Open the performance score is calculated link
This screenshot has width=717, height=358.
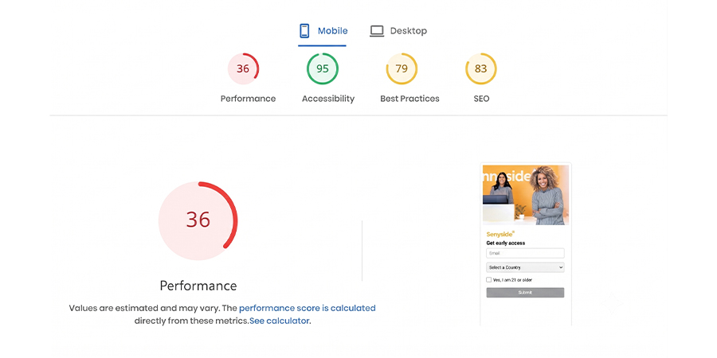click(308, 308)
